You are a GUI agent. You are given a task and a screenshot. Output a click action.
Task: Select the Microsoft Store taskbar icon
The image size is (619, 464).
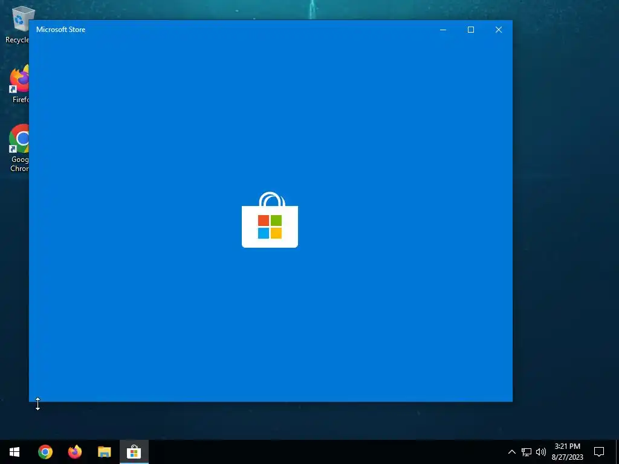[134, 452]
